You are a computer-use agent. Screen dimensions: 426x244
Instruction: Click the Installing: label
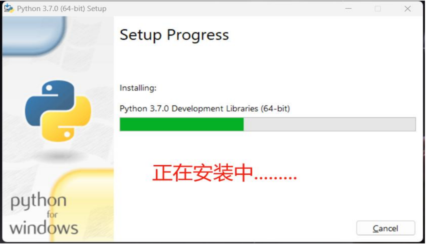tap(138, 88)
